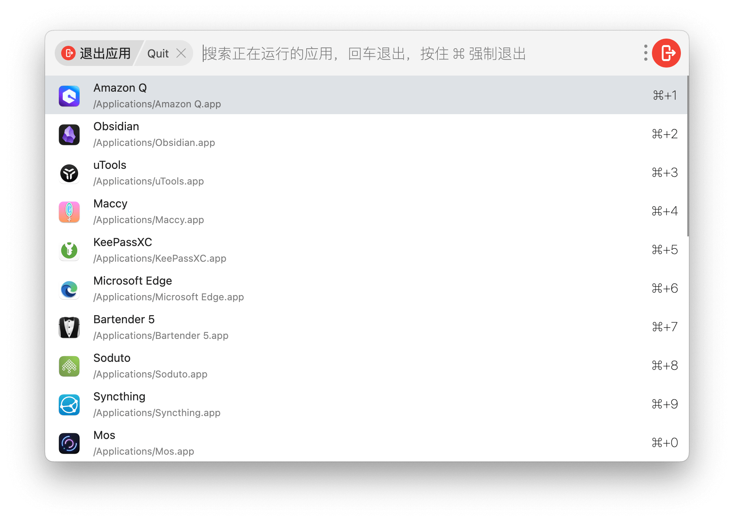Click the /Applications/Amazon Q.app path
Image resolution: width=734 pixels, height=521 pixels.
tap(157, 104)
